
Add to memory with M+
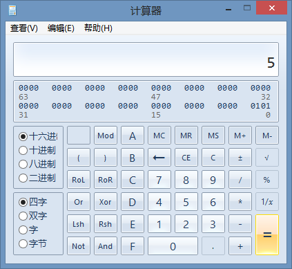(240, 136)
